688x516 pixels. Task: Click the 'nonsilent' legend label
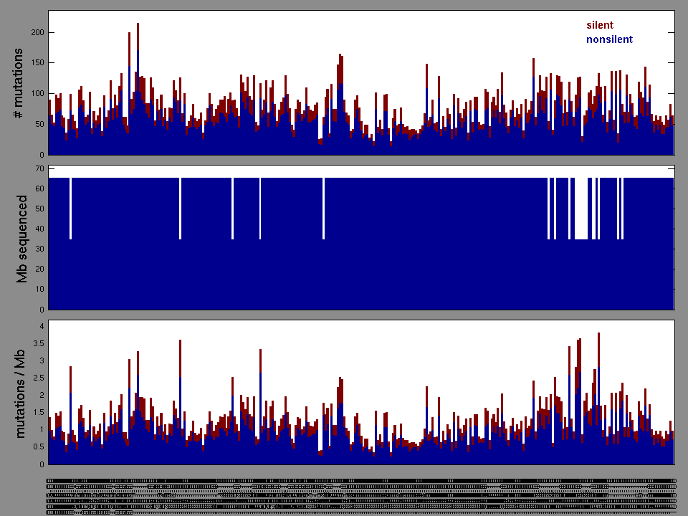click(x=609, y=39)
